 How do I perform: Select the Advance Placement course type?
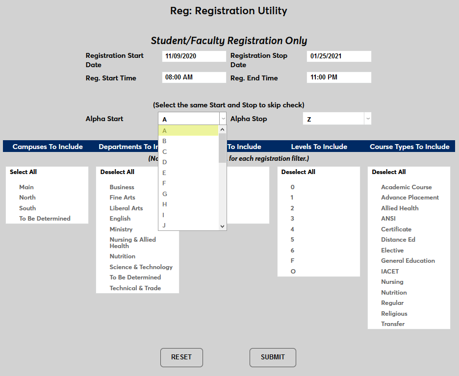click(x=410, y=197)
